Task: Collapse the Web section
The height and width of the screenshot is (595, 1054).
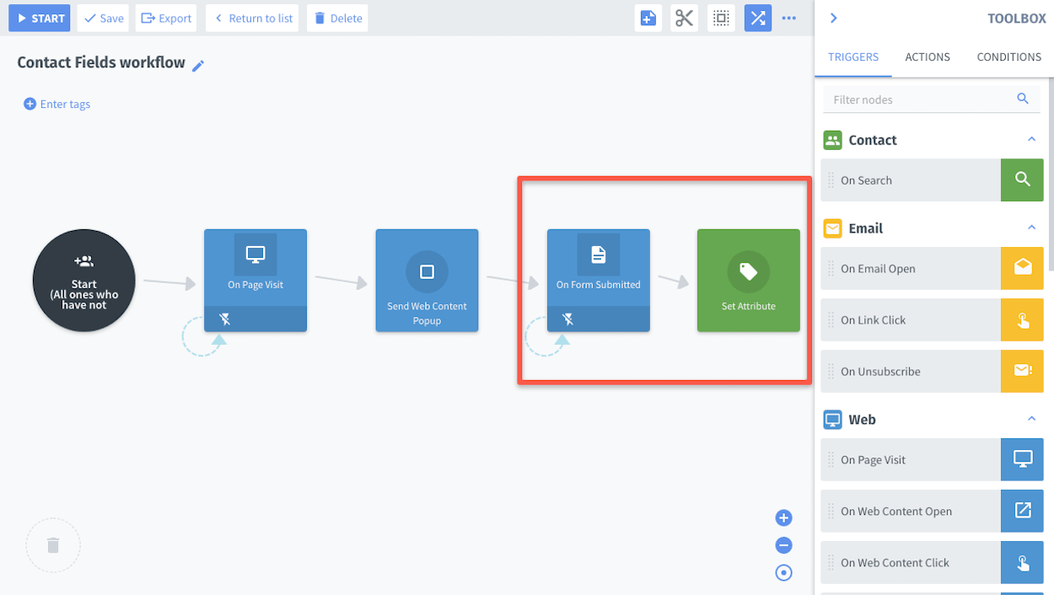Action: point(1031,420)
